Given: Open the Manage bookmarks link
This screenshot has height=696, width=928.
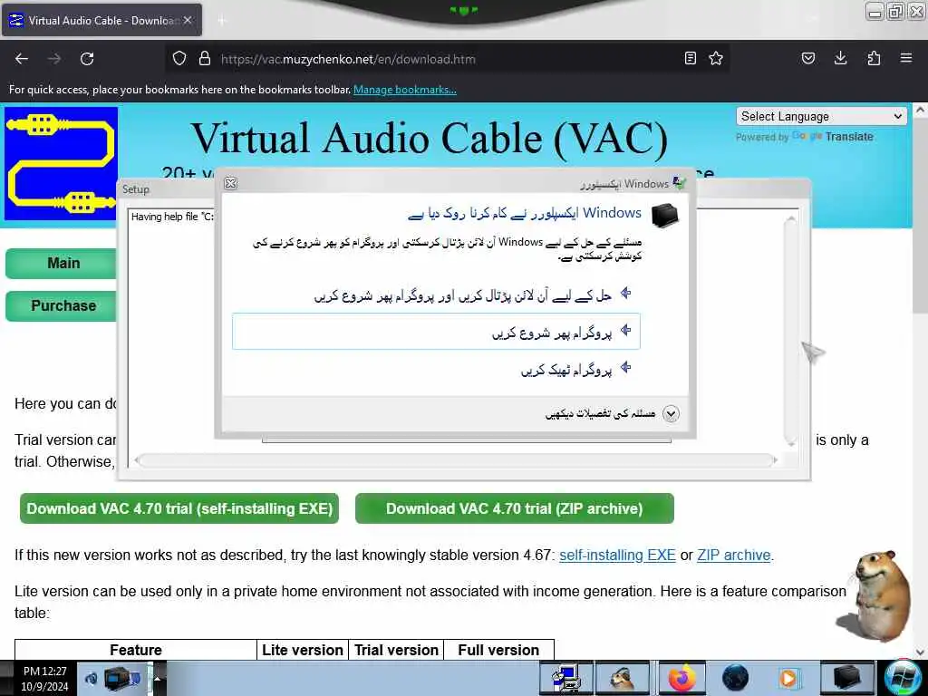Looking at the screenshot, I should click(405, 90).
